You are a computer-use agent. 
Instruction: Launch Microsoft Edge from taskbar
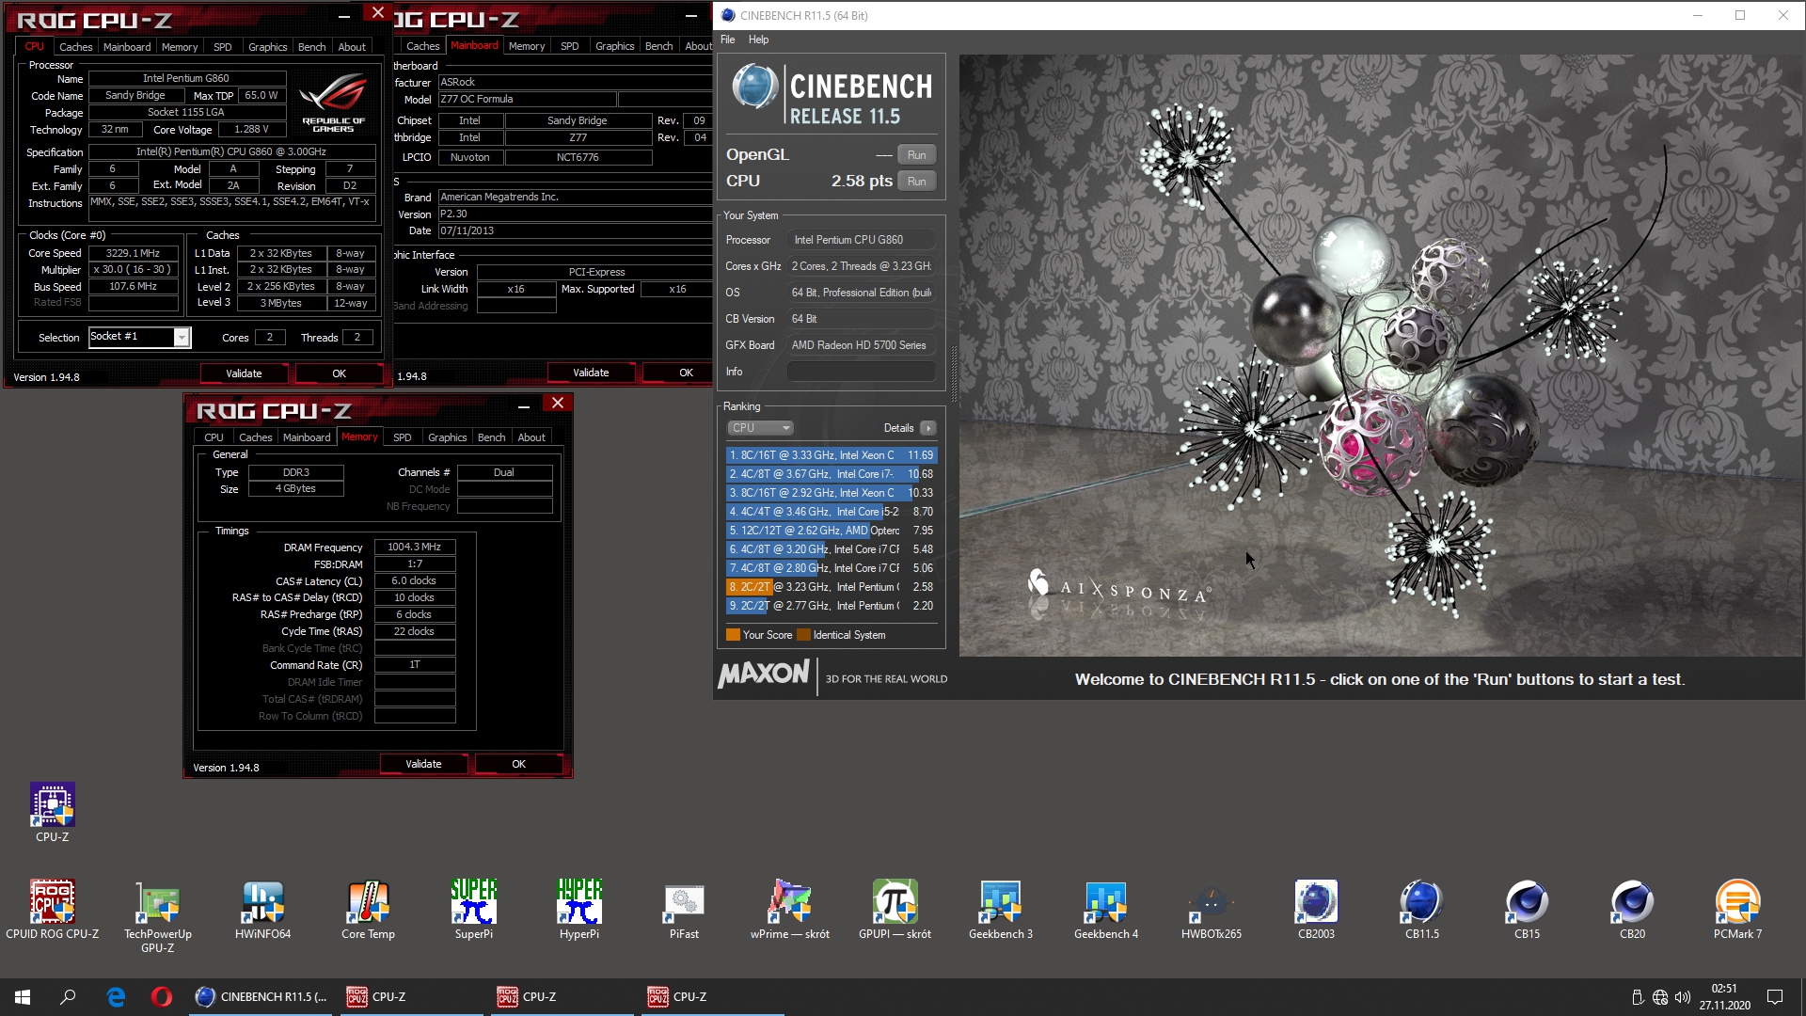tap(116, 997)
